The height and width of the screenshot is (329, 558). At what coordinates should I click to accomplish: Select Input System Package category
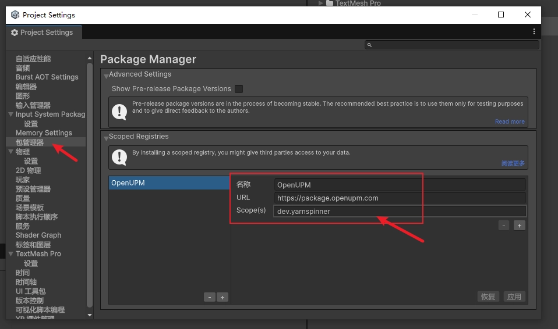click(x=50, y=115)
